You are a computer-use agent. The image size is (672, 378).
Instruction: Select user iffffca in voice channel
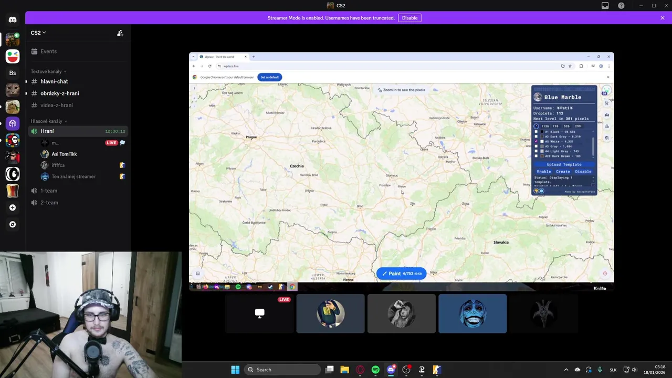coord(83,165)
